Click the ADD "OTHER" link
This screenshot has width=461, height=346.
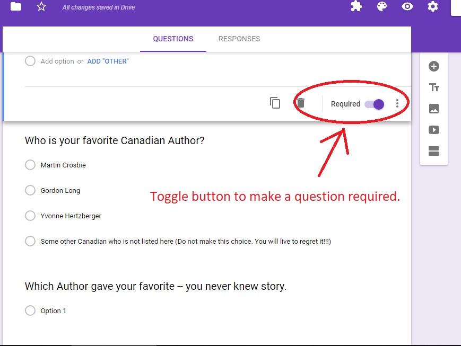pyautogui.click(x=108, y=61)
